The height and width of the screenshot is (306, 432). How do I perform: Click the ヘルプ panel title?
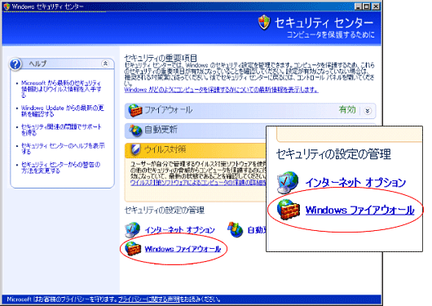pos(37,64)
